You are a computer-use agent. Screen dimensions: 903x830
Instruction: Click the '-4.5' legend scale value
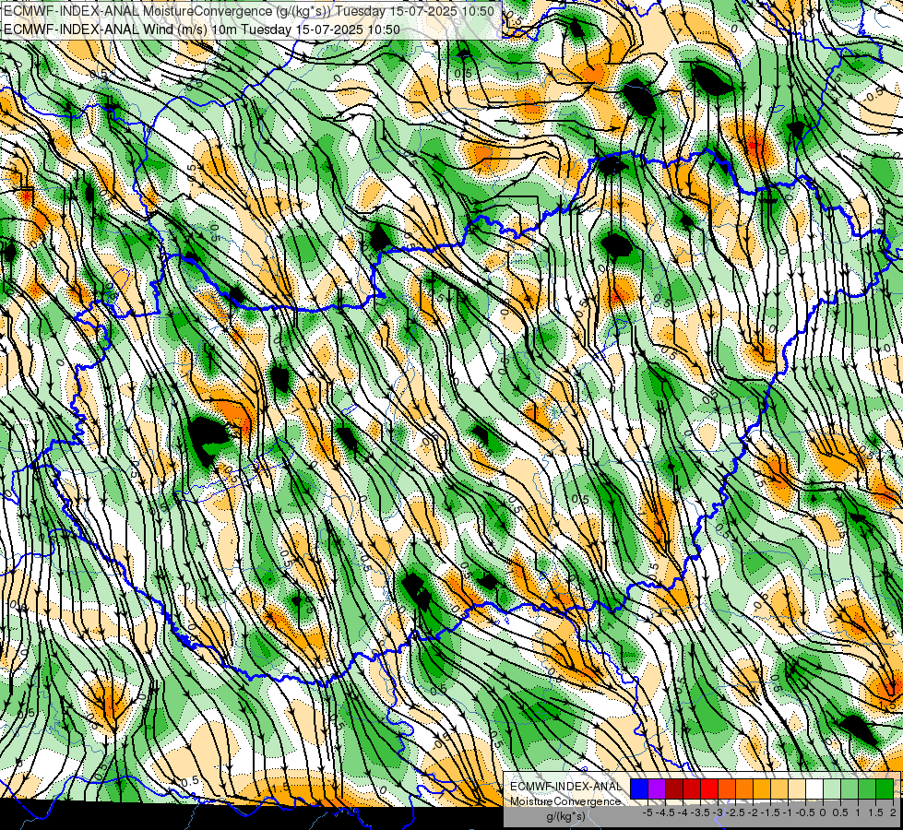coord(665,813)
